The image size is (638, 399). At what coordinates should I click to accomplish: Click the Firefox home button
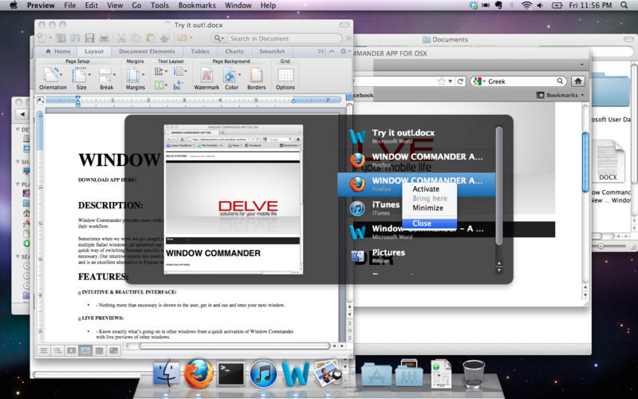tap(578, 81)
